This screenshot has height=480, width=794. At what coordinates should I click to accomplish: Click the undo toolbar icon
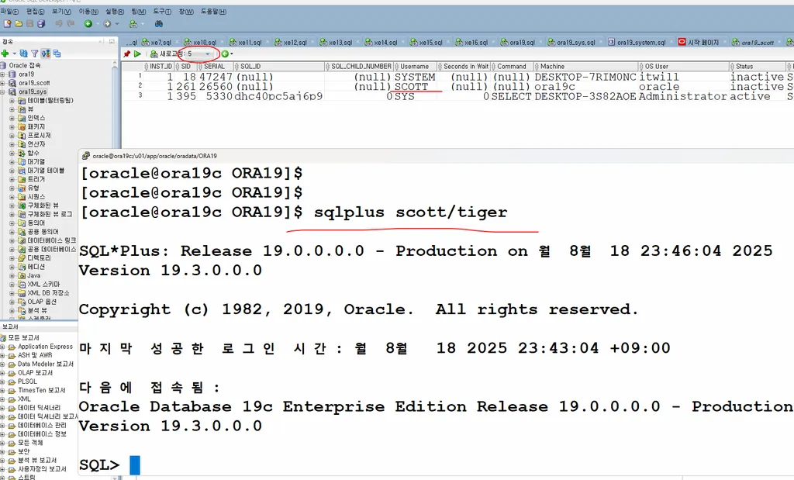click(x=59, y=23)
